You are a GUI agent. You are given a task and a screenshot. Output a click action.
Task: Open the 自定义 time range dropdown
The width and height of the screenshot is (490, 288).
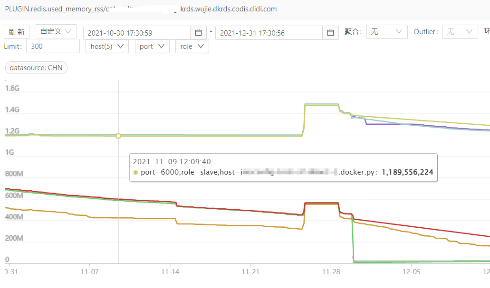pos(56,31)
